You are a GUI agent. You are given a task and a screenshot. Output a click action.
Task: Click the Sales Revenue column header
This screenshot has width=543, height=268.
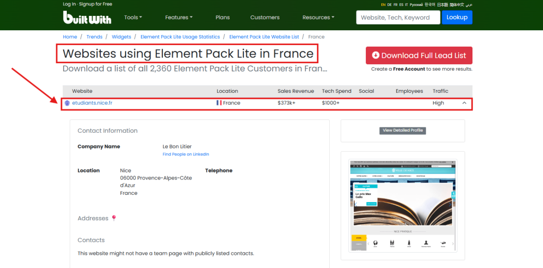(296, 91)
